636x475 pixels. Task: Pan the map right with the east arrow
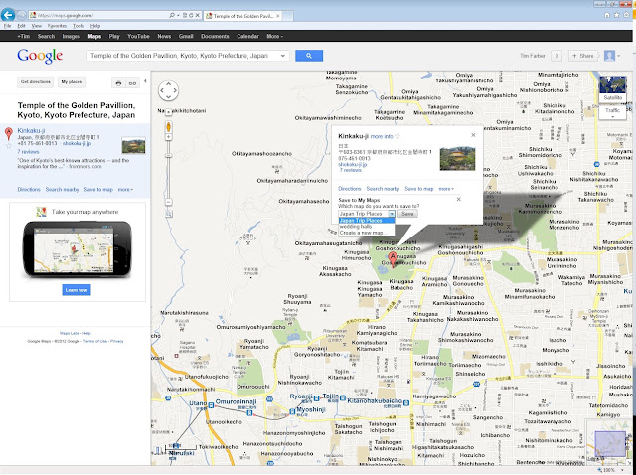pyautogui.click(x=175, y=90)
